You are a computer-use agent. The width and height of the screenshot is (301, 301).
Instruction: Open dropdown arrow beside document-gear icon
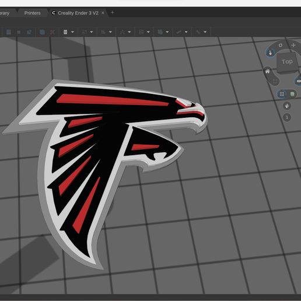167,32
